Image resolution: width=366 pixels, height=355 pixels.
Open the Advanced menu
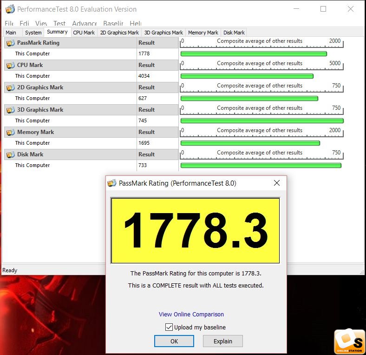tap(84, 23)
